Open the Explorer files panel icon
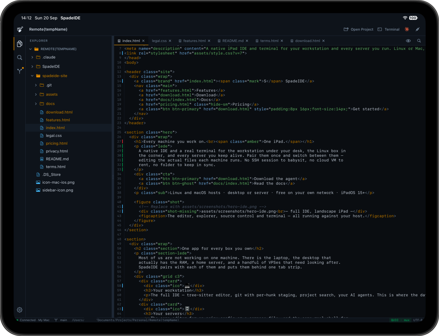Image resolution: width=439 pixels, height=336 pixels. pos(20,44)
